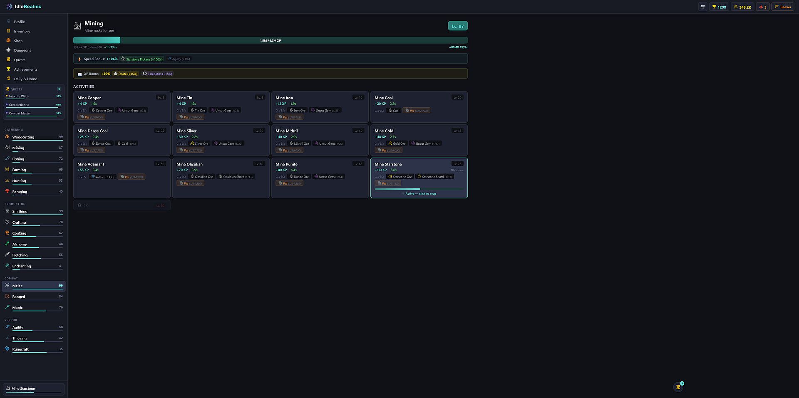Click the Woodcutting skill icon
Image resolution: width=799 pixels, height=398 pixels.
(x=7, y=136)
